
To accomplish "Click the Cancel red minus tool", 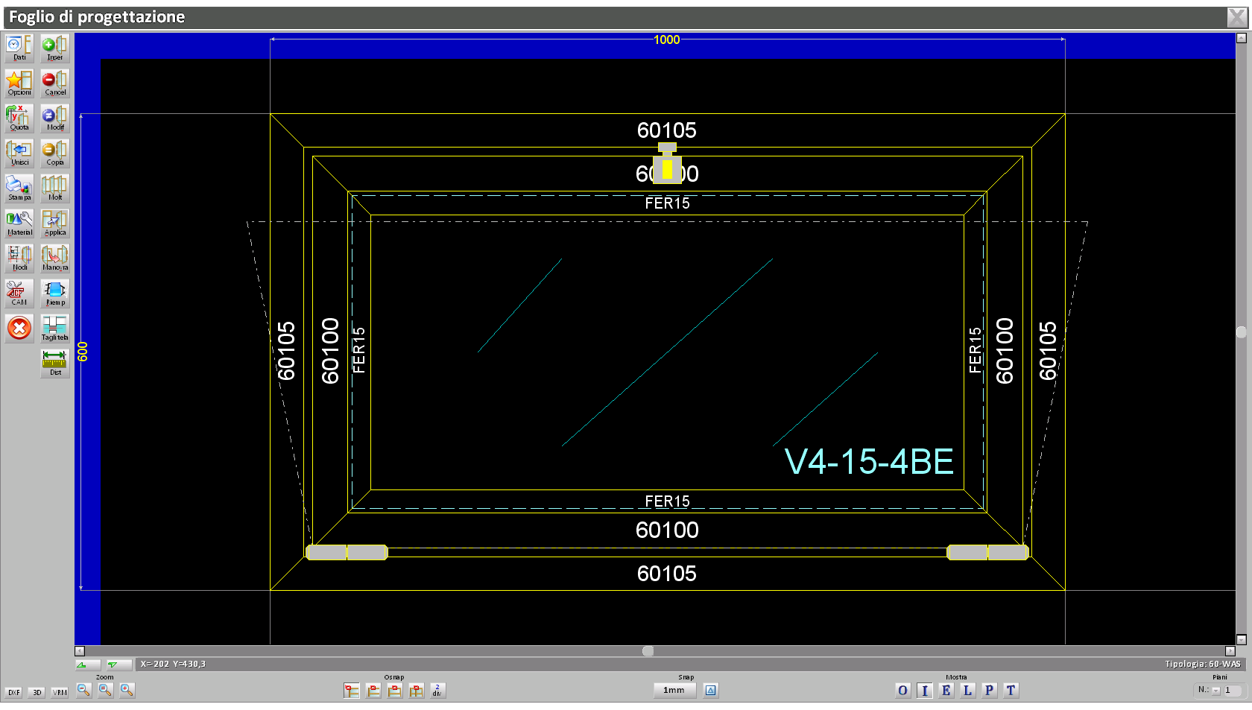I will (x=55, y=83).
